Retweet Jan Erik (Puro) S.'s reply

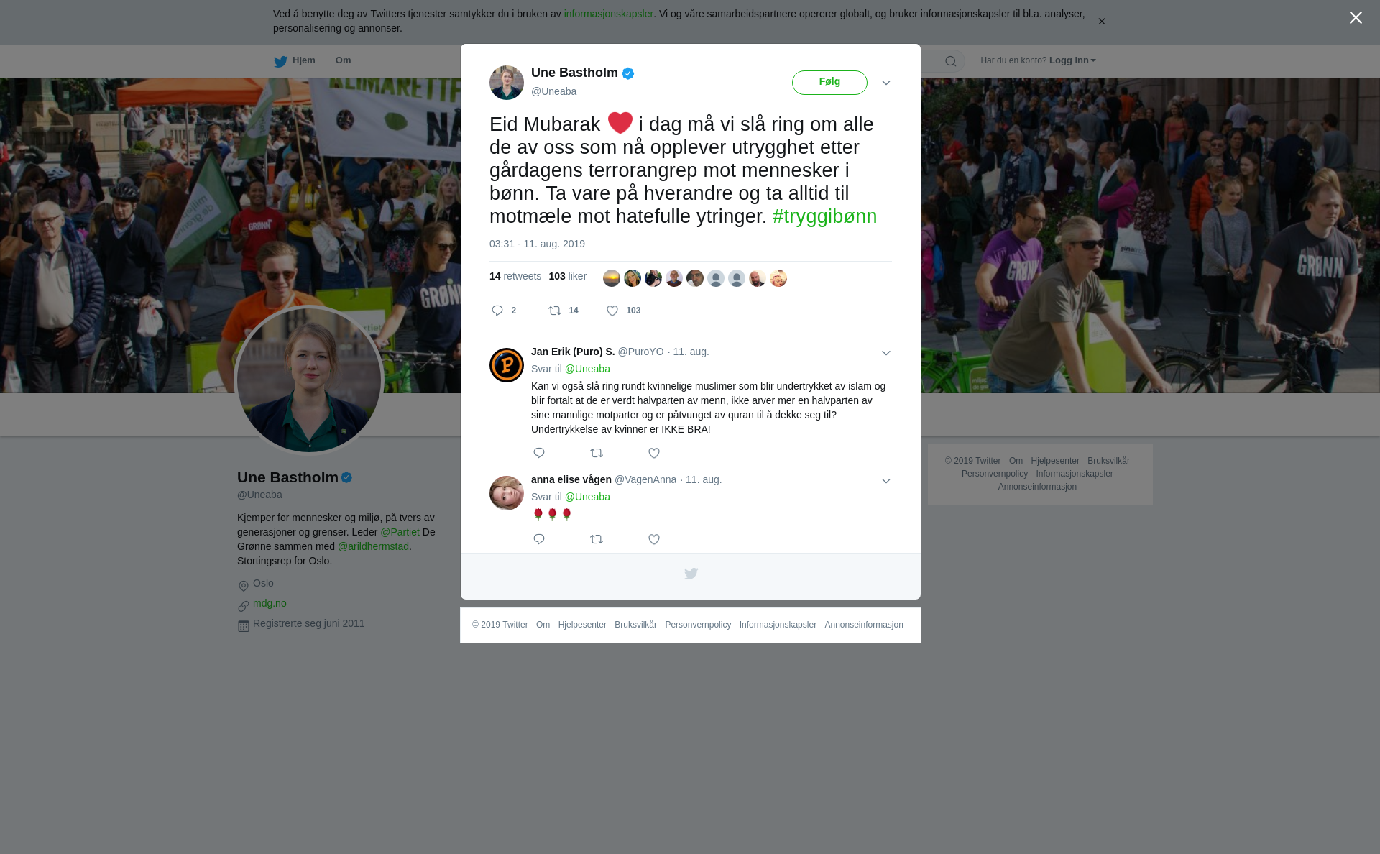pyautogui.click(x=597, y=453)
